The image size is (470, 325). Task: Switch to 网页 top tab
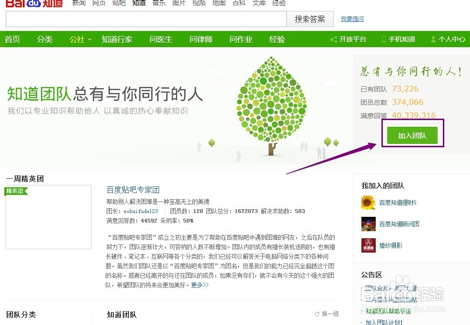pos(99,3)
